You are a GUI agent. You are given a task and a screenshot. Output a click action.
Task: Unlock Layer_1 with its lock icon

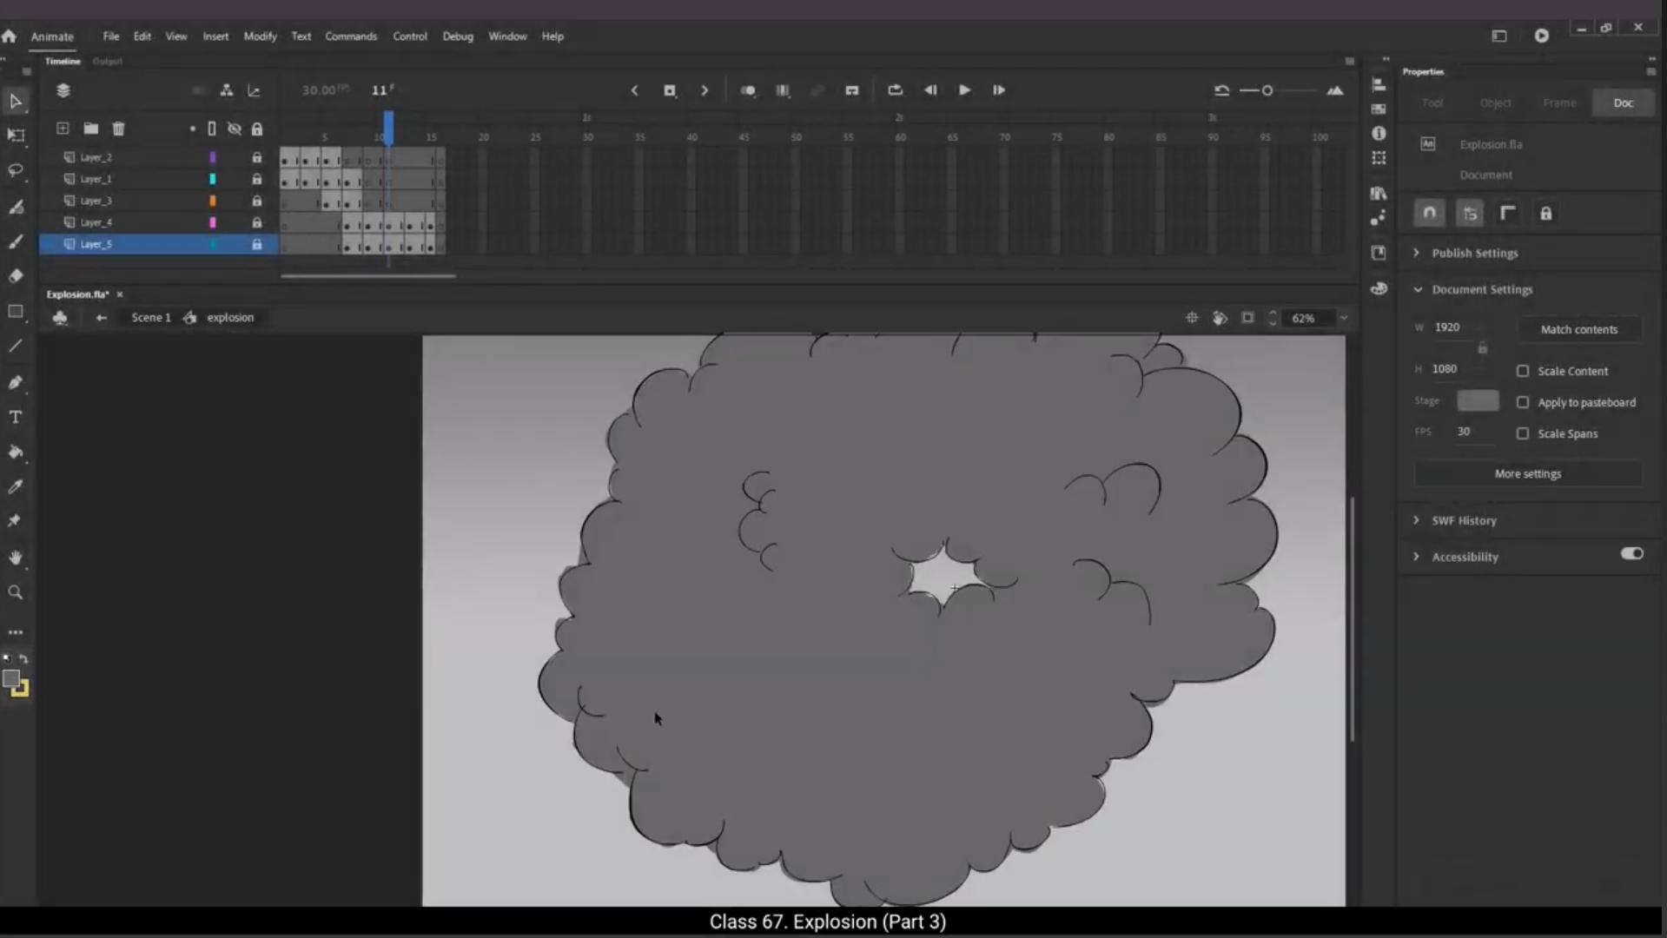[257, 179]
